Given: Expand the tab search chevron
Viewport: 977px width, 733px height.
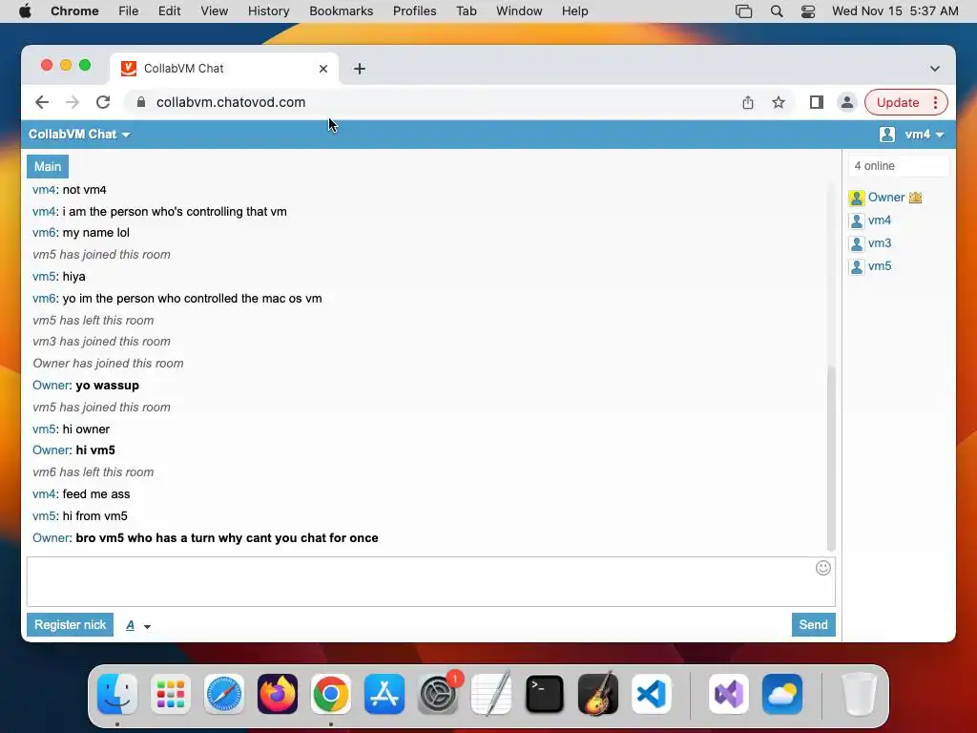Looking at the screenshot, I should (935, 69).
